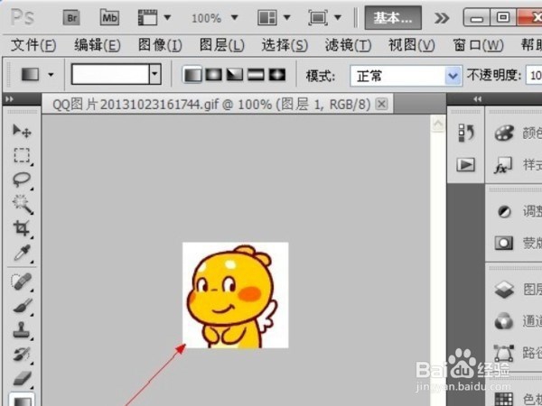Show more workspaces with double chevron
This screenshot has height=406, width=542.
pyautogui.click(x=442, y=18)
